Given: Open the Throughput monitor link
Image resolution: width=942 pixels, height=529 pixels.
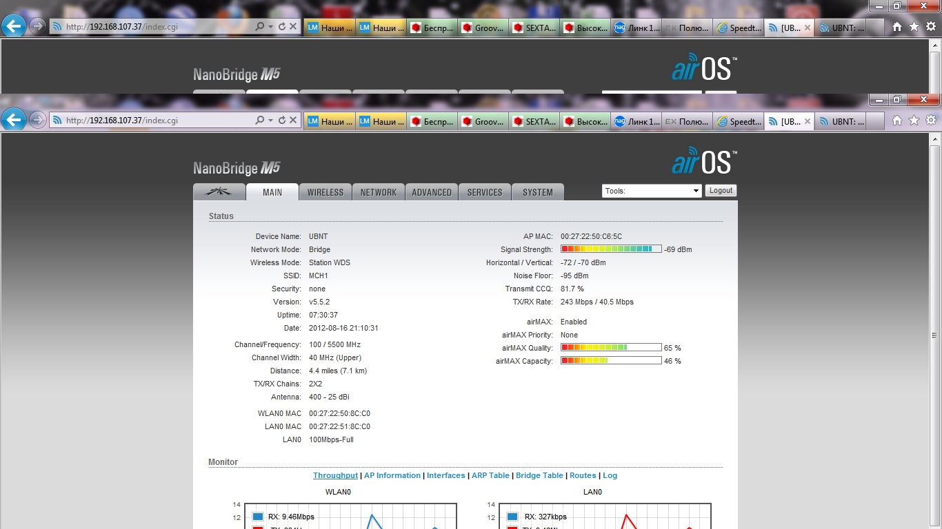Looking at the screenshot, I should click(335, 475).
